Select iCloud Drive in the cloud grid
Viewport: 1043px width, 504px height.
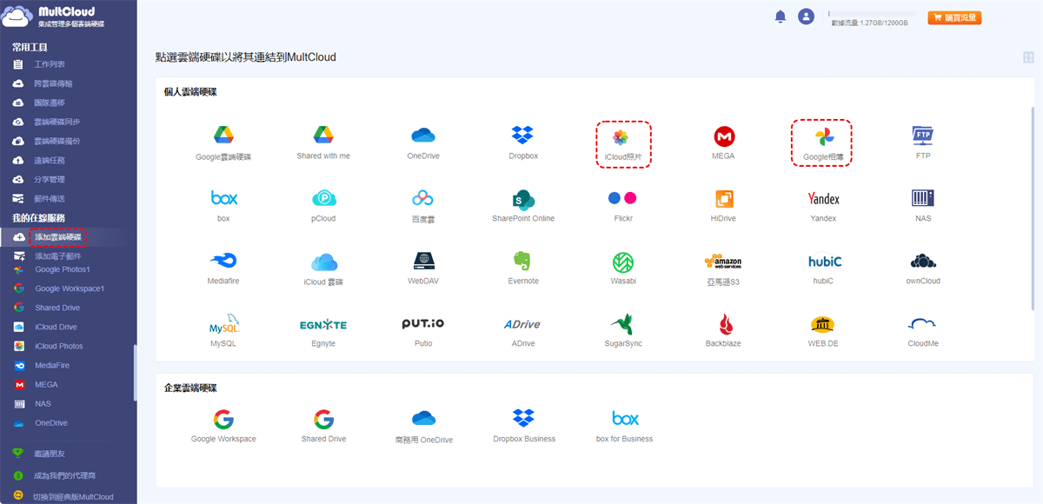(x=323, y=262)
